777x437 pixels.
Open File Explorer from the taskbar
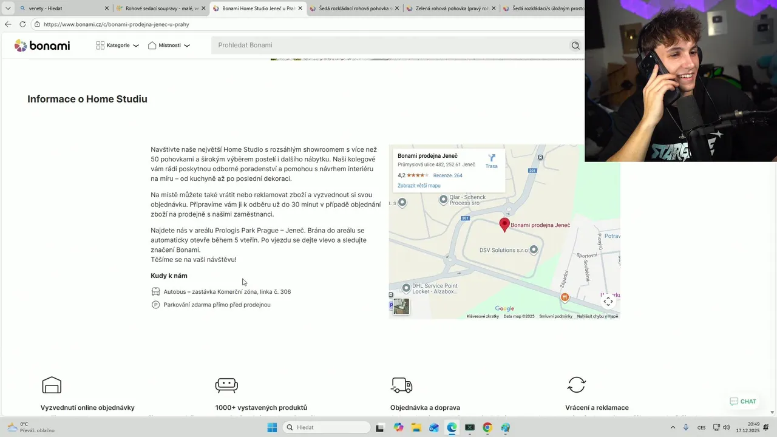point(416,427)
